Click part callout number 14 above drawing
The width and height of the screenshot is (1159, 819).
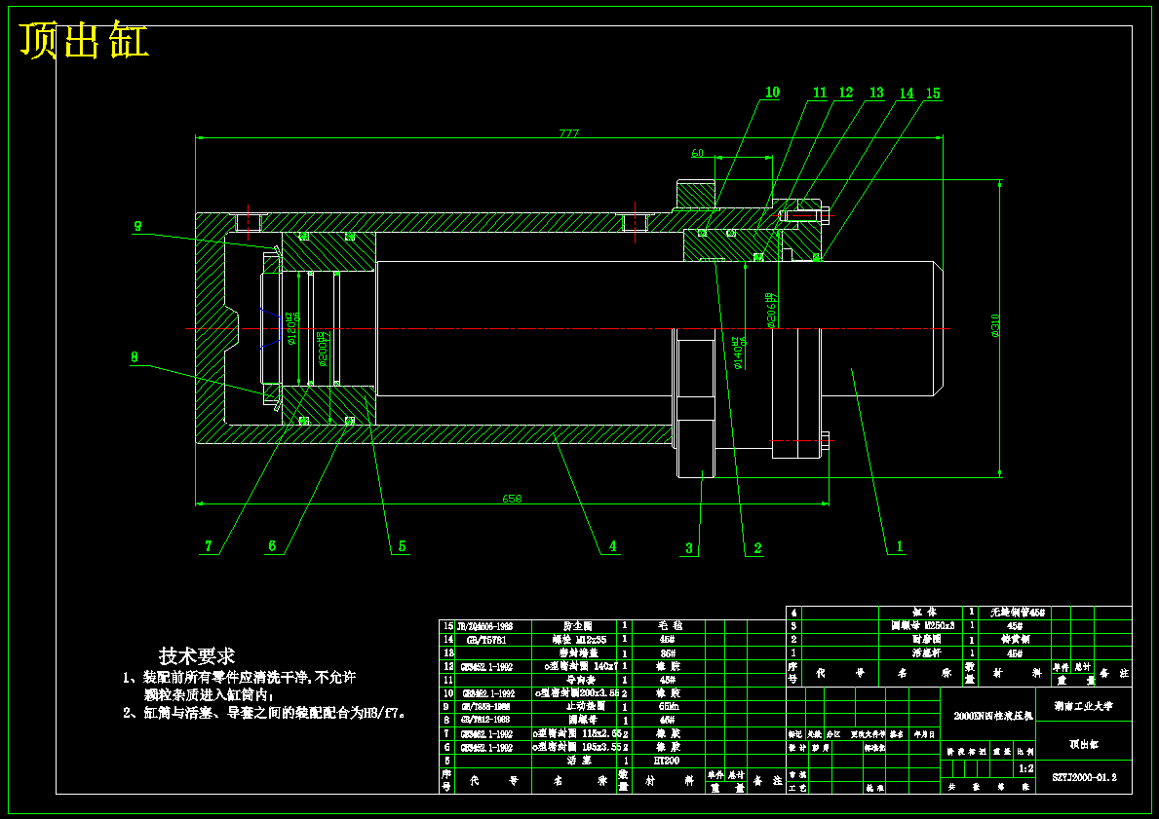[907, 93]
